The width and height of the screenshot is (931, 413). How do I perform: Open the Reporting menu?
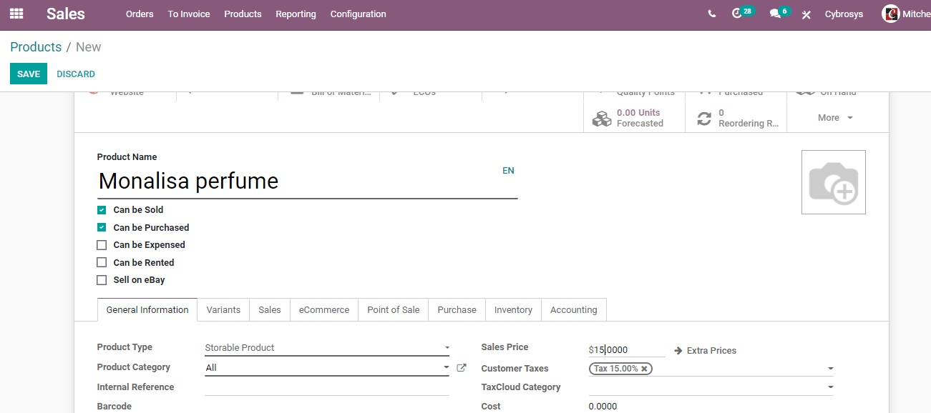(x=296, y=14)
